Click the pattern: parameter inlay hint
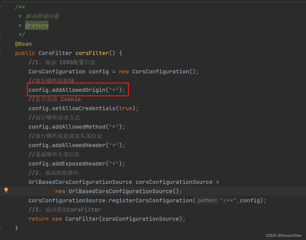 [x=208, y=200]
